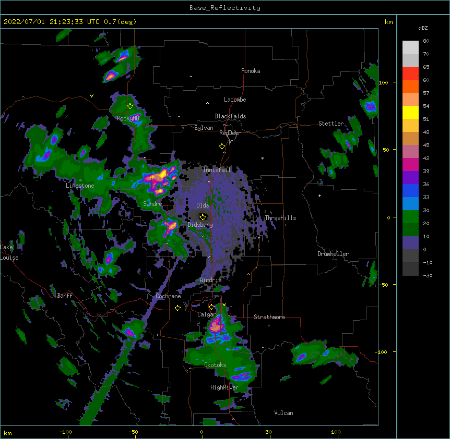Click the Sylvan city label
450x439 pixels.
point(204,128)
